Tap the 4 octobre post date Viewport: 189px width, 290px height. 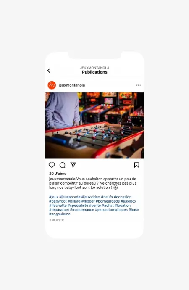click(x=56, y=220)
